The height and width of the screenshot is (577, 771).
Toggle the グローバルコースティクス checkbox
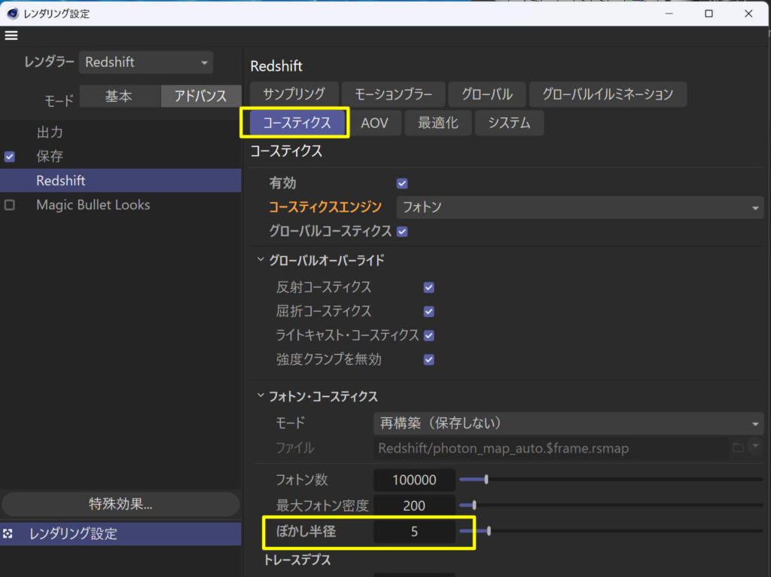pos(402,231)
